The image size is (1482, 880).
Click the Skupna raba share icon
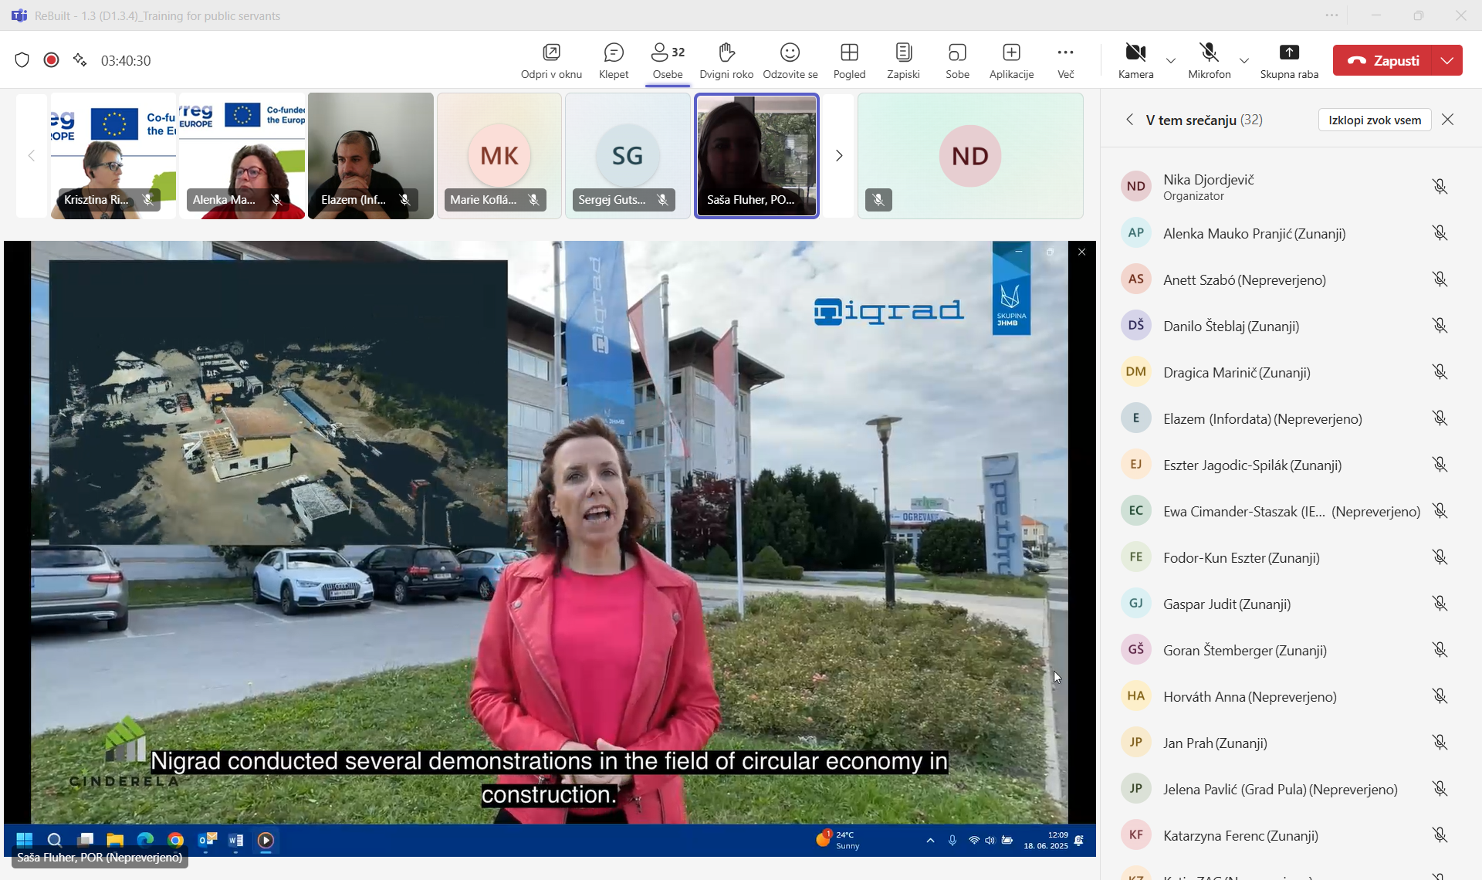pyautogui.click(x=1289, y=52)
